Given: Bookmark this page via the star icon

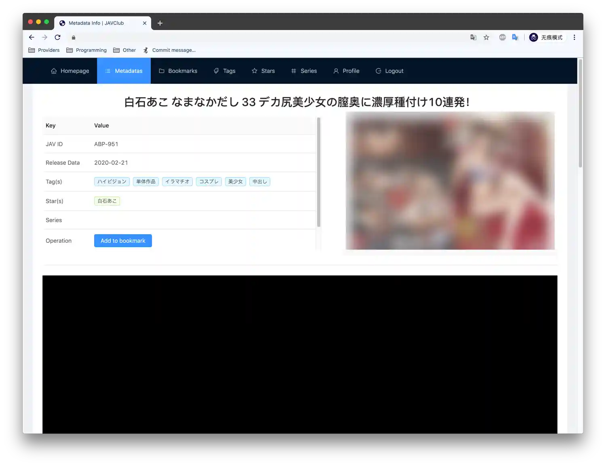Looking at the screenshot, I should pos(486,37).
